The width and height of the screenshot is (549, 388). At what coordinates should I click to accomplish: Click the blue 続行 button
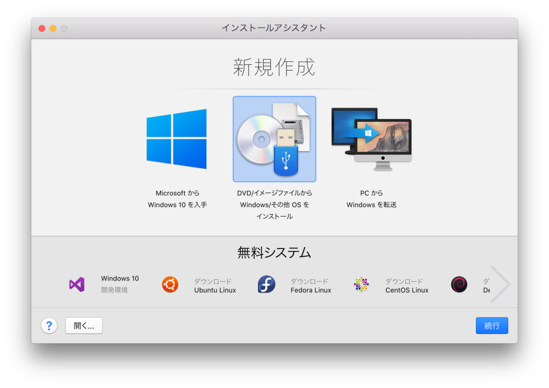point(492,326)
